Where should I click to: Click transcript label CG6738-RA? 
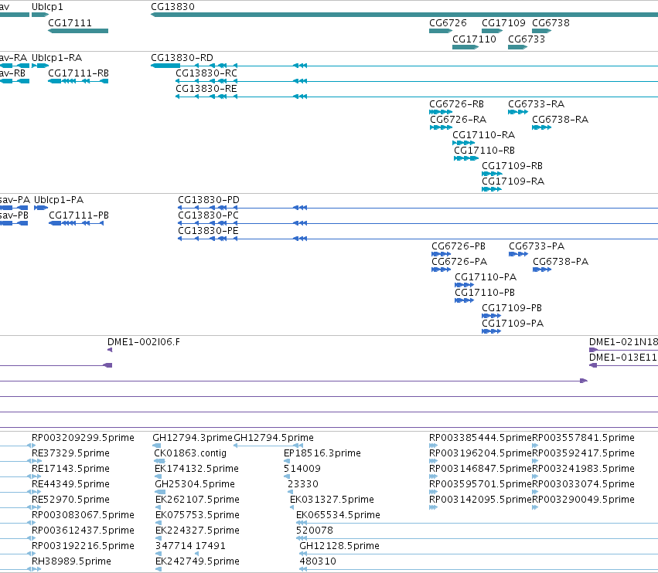(561, 120)
